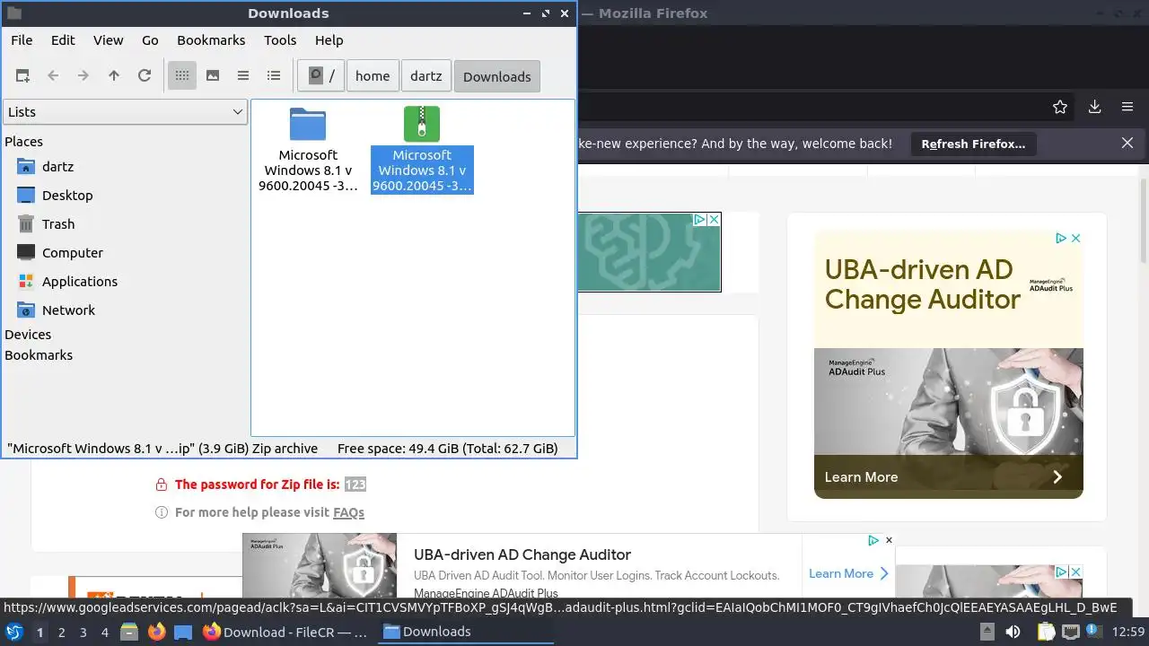The width and height of the screenshot is (1149, 646).
Task: Open the Edit menu
Action: coord(63,40)
